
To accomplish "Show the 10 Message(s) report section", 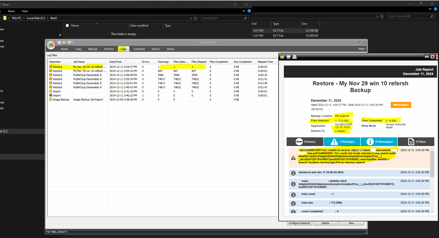I will (379, 142).
